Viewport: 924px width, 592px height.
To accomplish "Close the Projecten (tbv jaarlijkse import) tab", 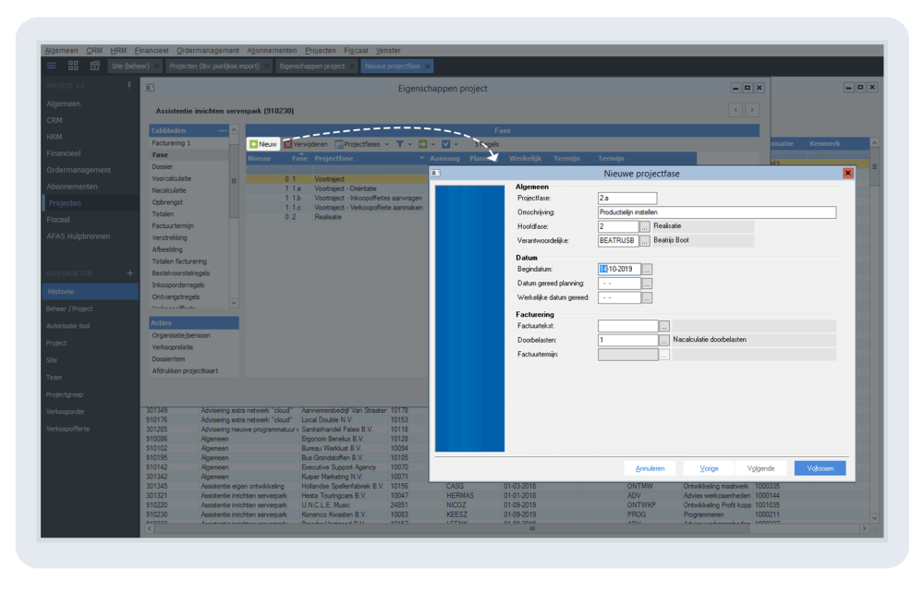I will tap(267, 66).
